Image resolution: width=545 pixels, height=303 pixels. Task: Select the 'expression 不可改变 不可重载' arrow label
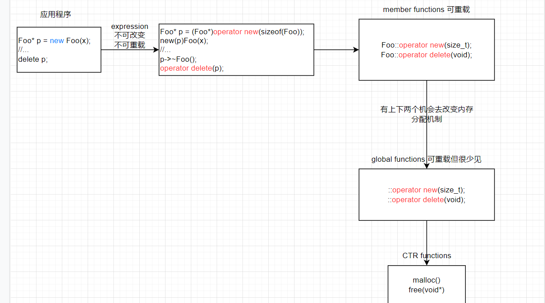(x=129, y=36)
